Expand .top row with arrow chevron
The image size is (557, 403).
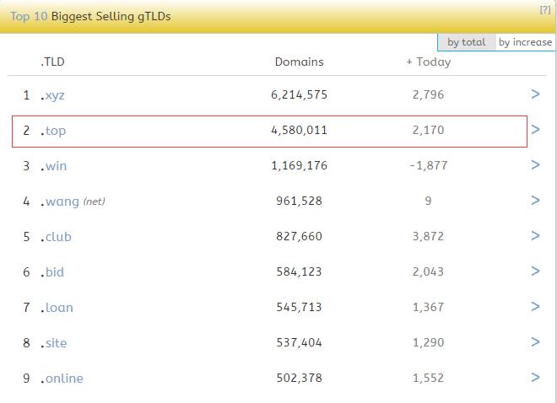[x=535, y=130]
